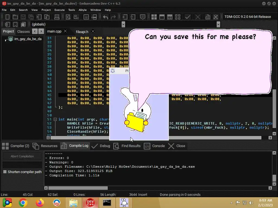Click the editor horizontal scrollbar right arrow

click(270, 138)
